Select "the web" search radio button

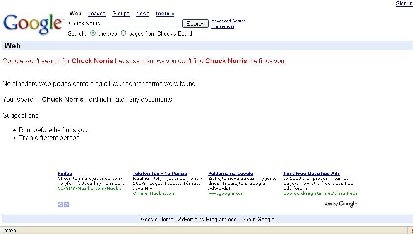click(x=93, y=33)
